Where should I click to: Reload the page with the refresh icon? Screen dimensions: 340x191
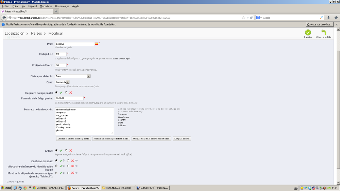click(x=251, y=18)
